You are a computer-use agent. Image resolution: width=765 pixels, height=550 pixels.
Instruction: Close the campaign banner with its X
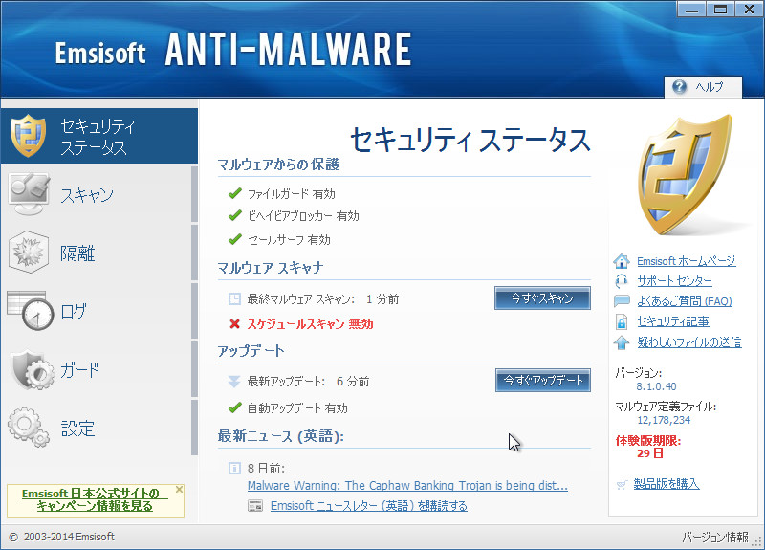(x=179, y=489)
